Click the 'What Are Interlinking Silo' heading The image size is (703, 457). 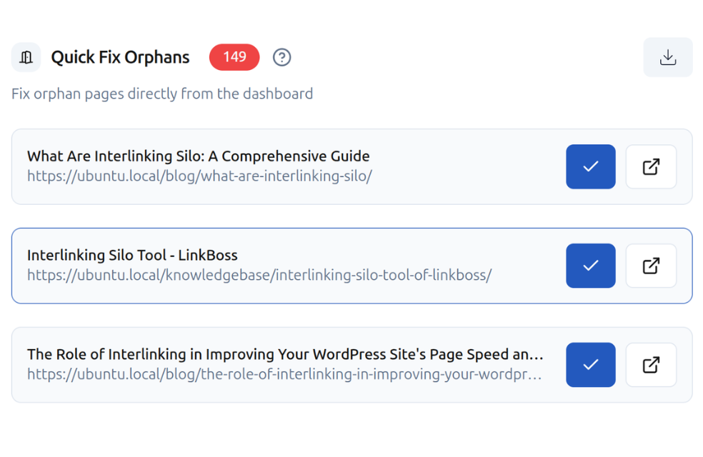click(198, 156)
